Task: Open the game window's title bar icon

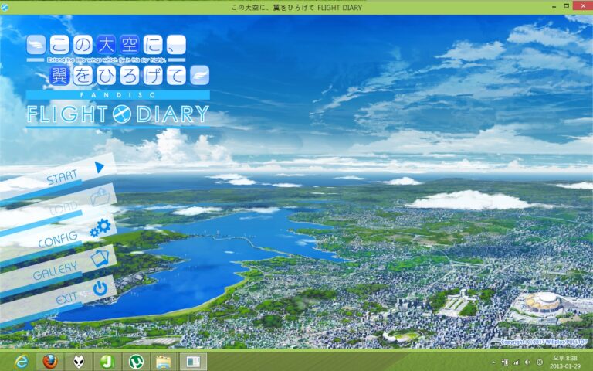Action: [5, 7]
